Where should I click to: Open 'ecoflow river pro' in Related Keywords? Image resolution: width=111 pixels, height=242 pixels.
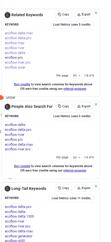point(18,63)
